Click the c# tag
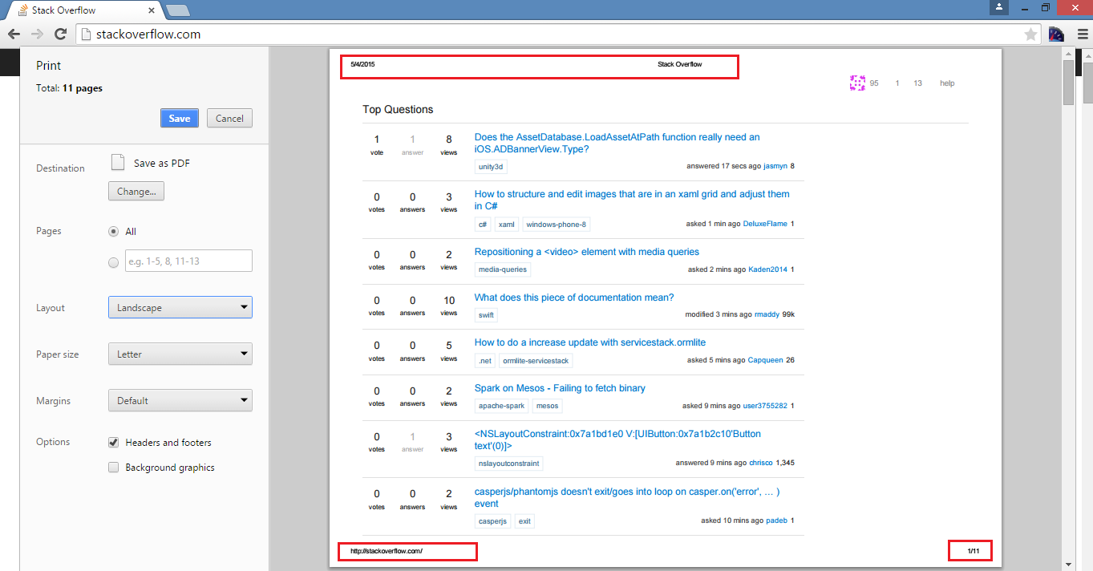The height and width of the screenshot is (571, 1093). 484,225
